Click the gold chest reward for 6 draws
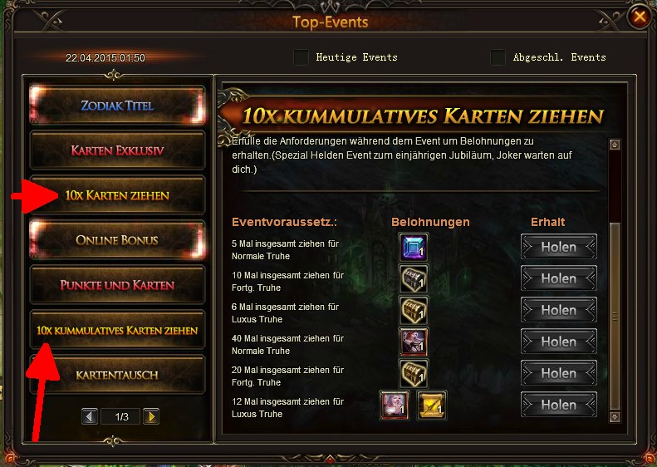 coord(414,310)
